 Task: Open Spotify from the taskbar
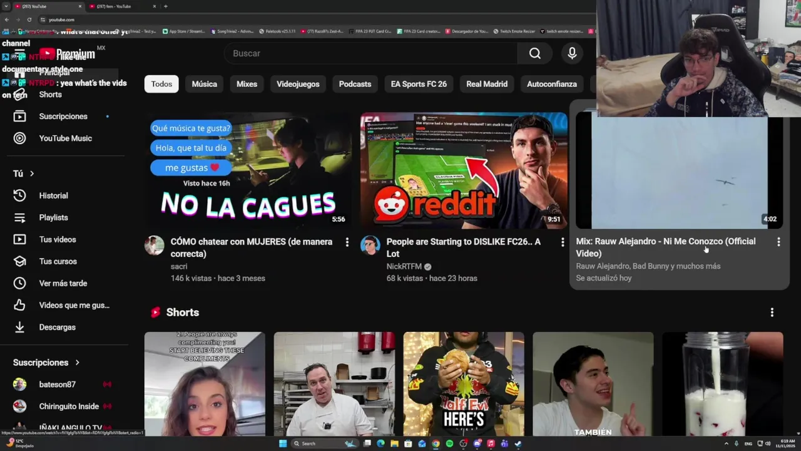(x=449, y=443)
